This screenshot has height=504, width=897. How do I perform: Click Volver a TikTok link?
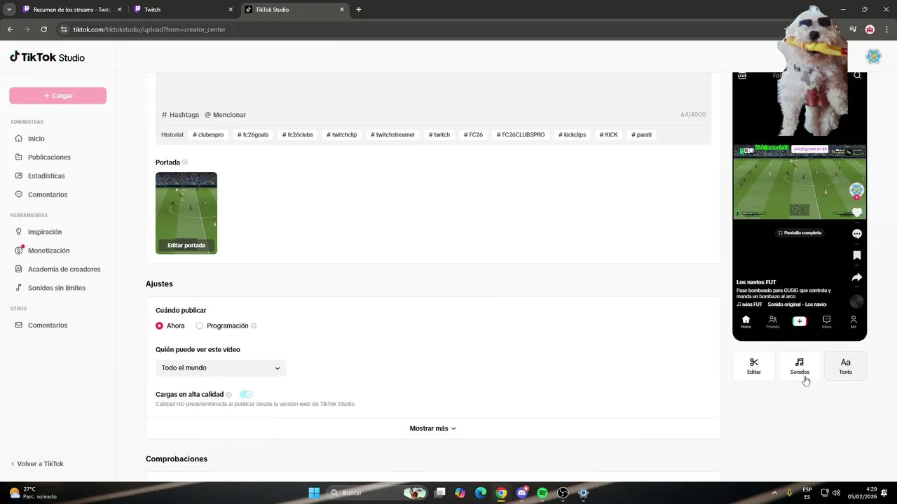36,464
